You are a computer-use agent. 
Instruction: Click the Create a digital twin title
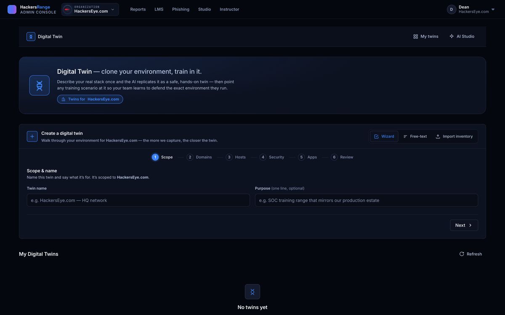pyautogui.click(x=62, y=133)
